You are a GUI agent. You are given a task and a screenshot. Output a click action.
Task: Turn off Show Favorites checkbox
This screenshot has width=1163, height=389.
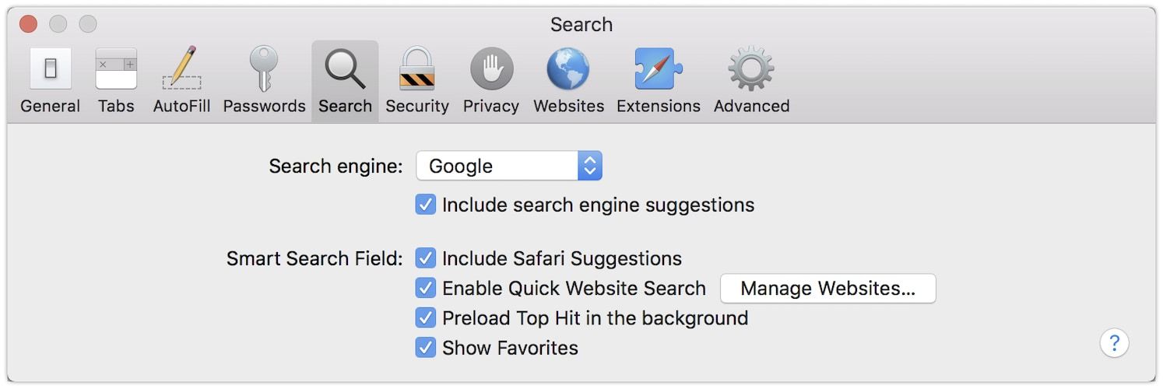point(425,348)
